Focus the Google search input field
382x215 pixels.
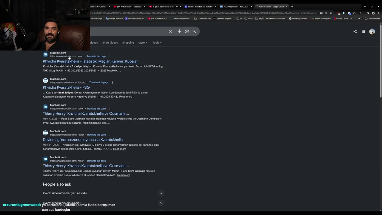[x=128, y=31]
